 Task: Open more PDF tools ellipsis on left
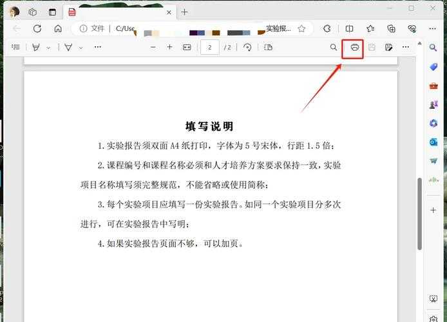[x=98, y=47]
